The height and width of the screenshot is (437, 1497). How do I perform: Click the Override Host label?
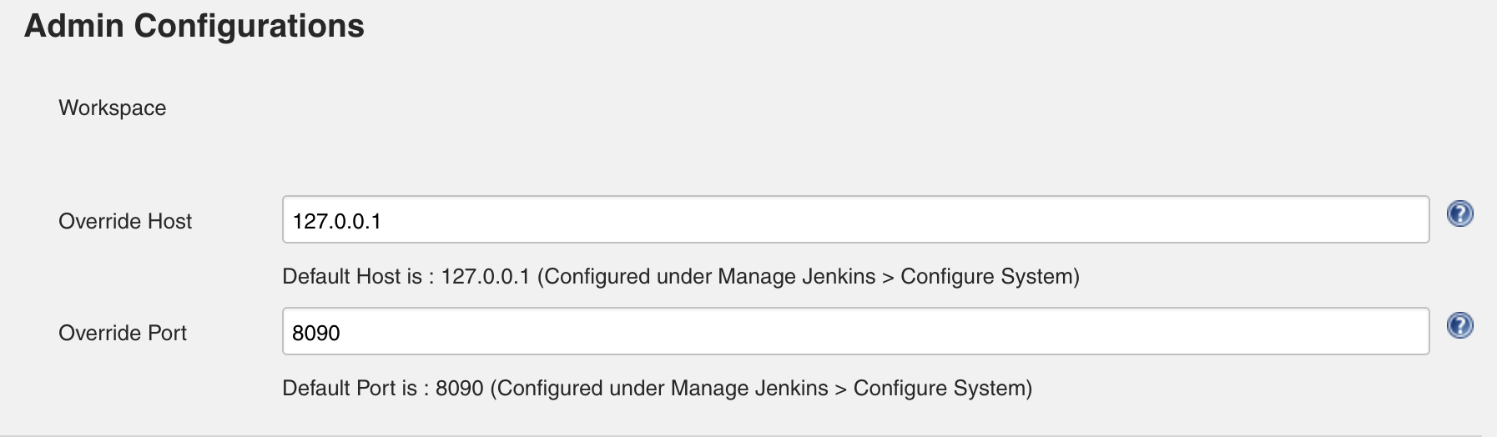[x=125, y=221]
